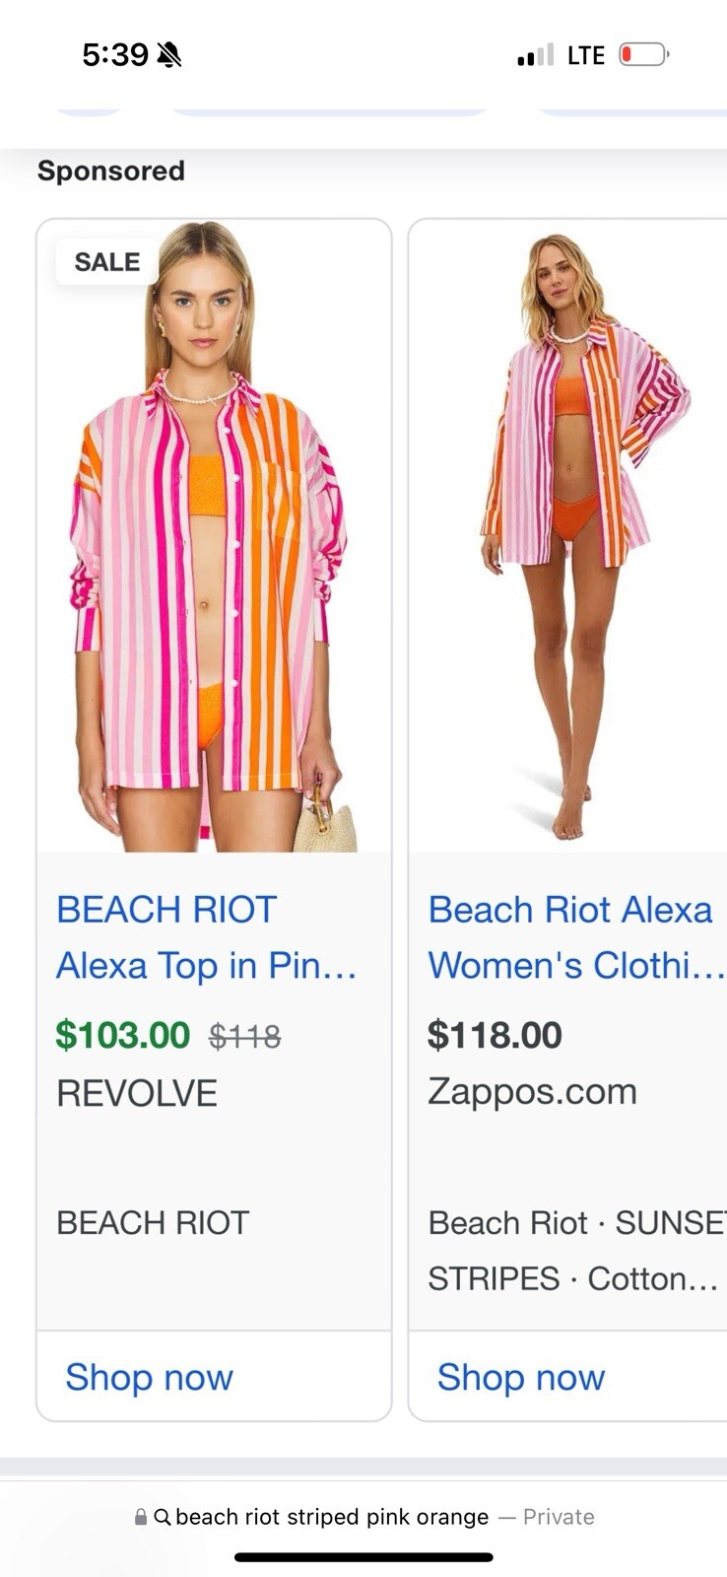Tap the REVOLVE seller name

click(137, 1093)
